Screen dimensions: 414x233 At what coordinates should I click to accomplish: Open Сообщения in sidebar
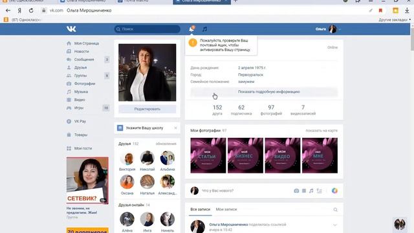tap(84, 60)
